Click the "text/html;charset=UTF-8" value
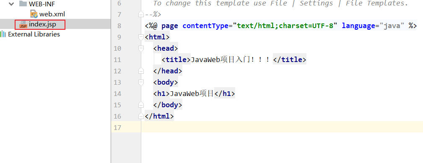 (x=285, y=26)
